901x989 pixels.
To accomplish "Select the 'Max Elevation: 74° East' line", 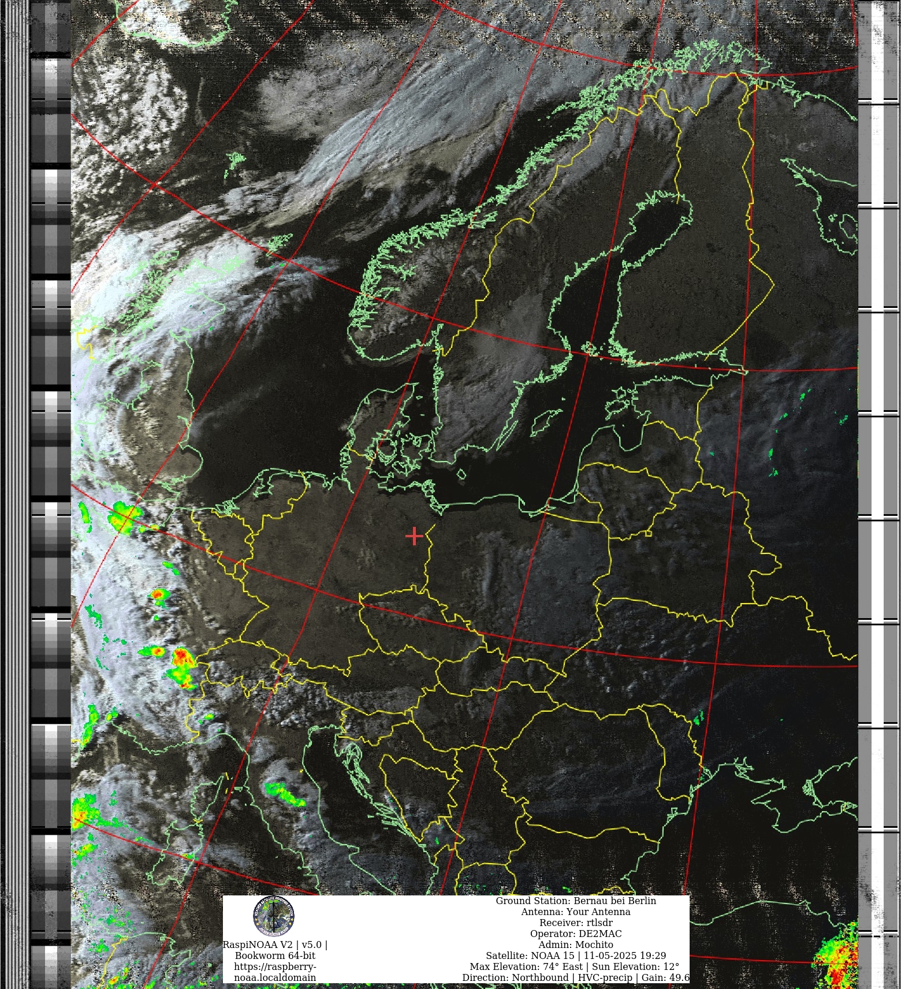I will pos(575,966).
